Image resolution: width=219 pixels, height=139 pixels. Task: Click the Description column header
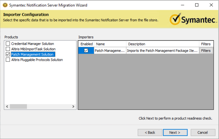(163, 44)
